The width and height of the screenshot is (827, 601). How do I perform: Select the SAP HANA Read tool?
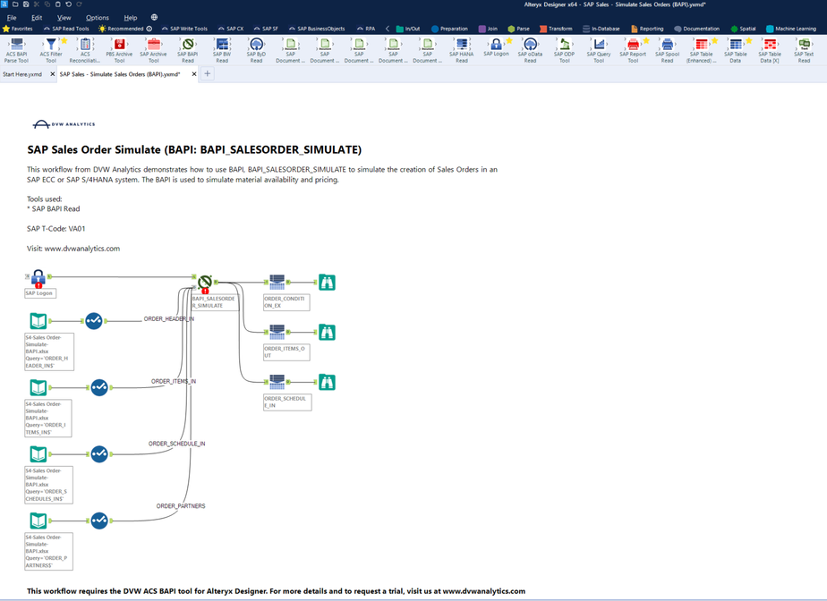tap(462, 51)
